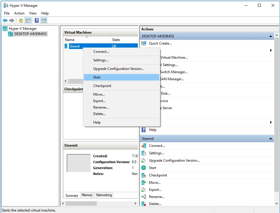Image resolution: width=280 pixels, height=213 pixels.
Task: Select DESKTOP-MVE9M5G in the console tree
Action: pyautogui.click(x=30, y=34)
